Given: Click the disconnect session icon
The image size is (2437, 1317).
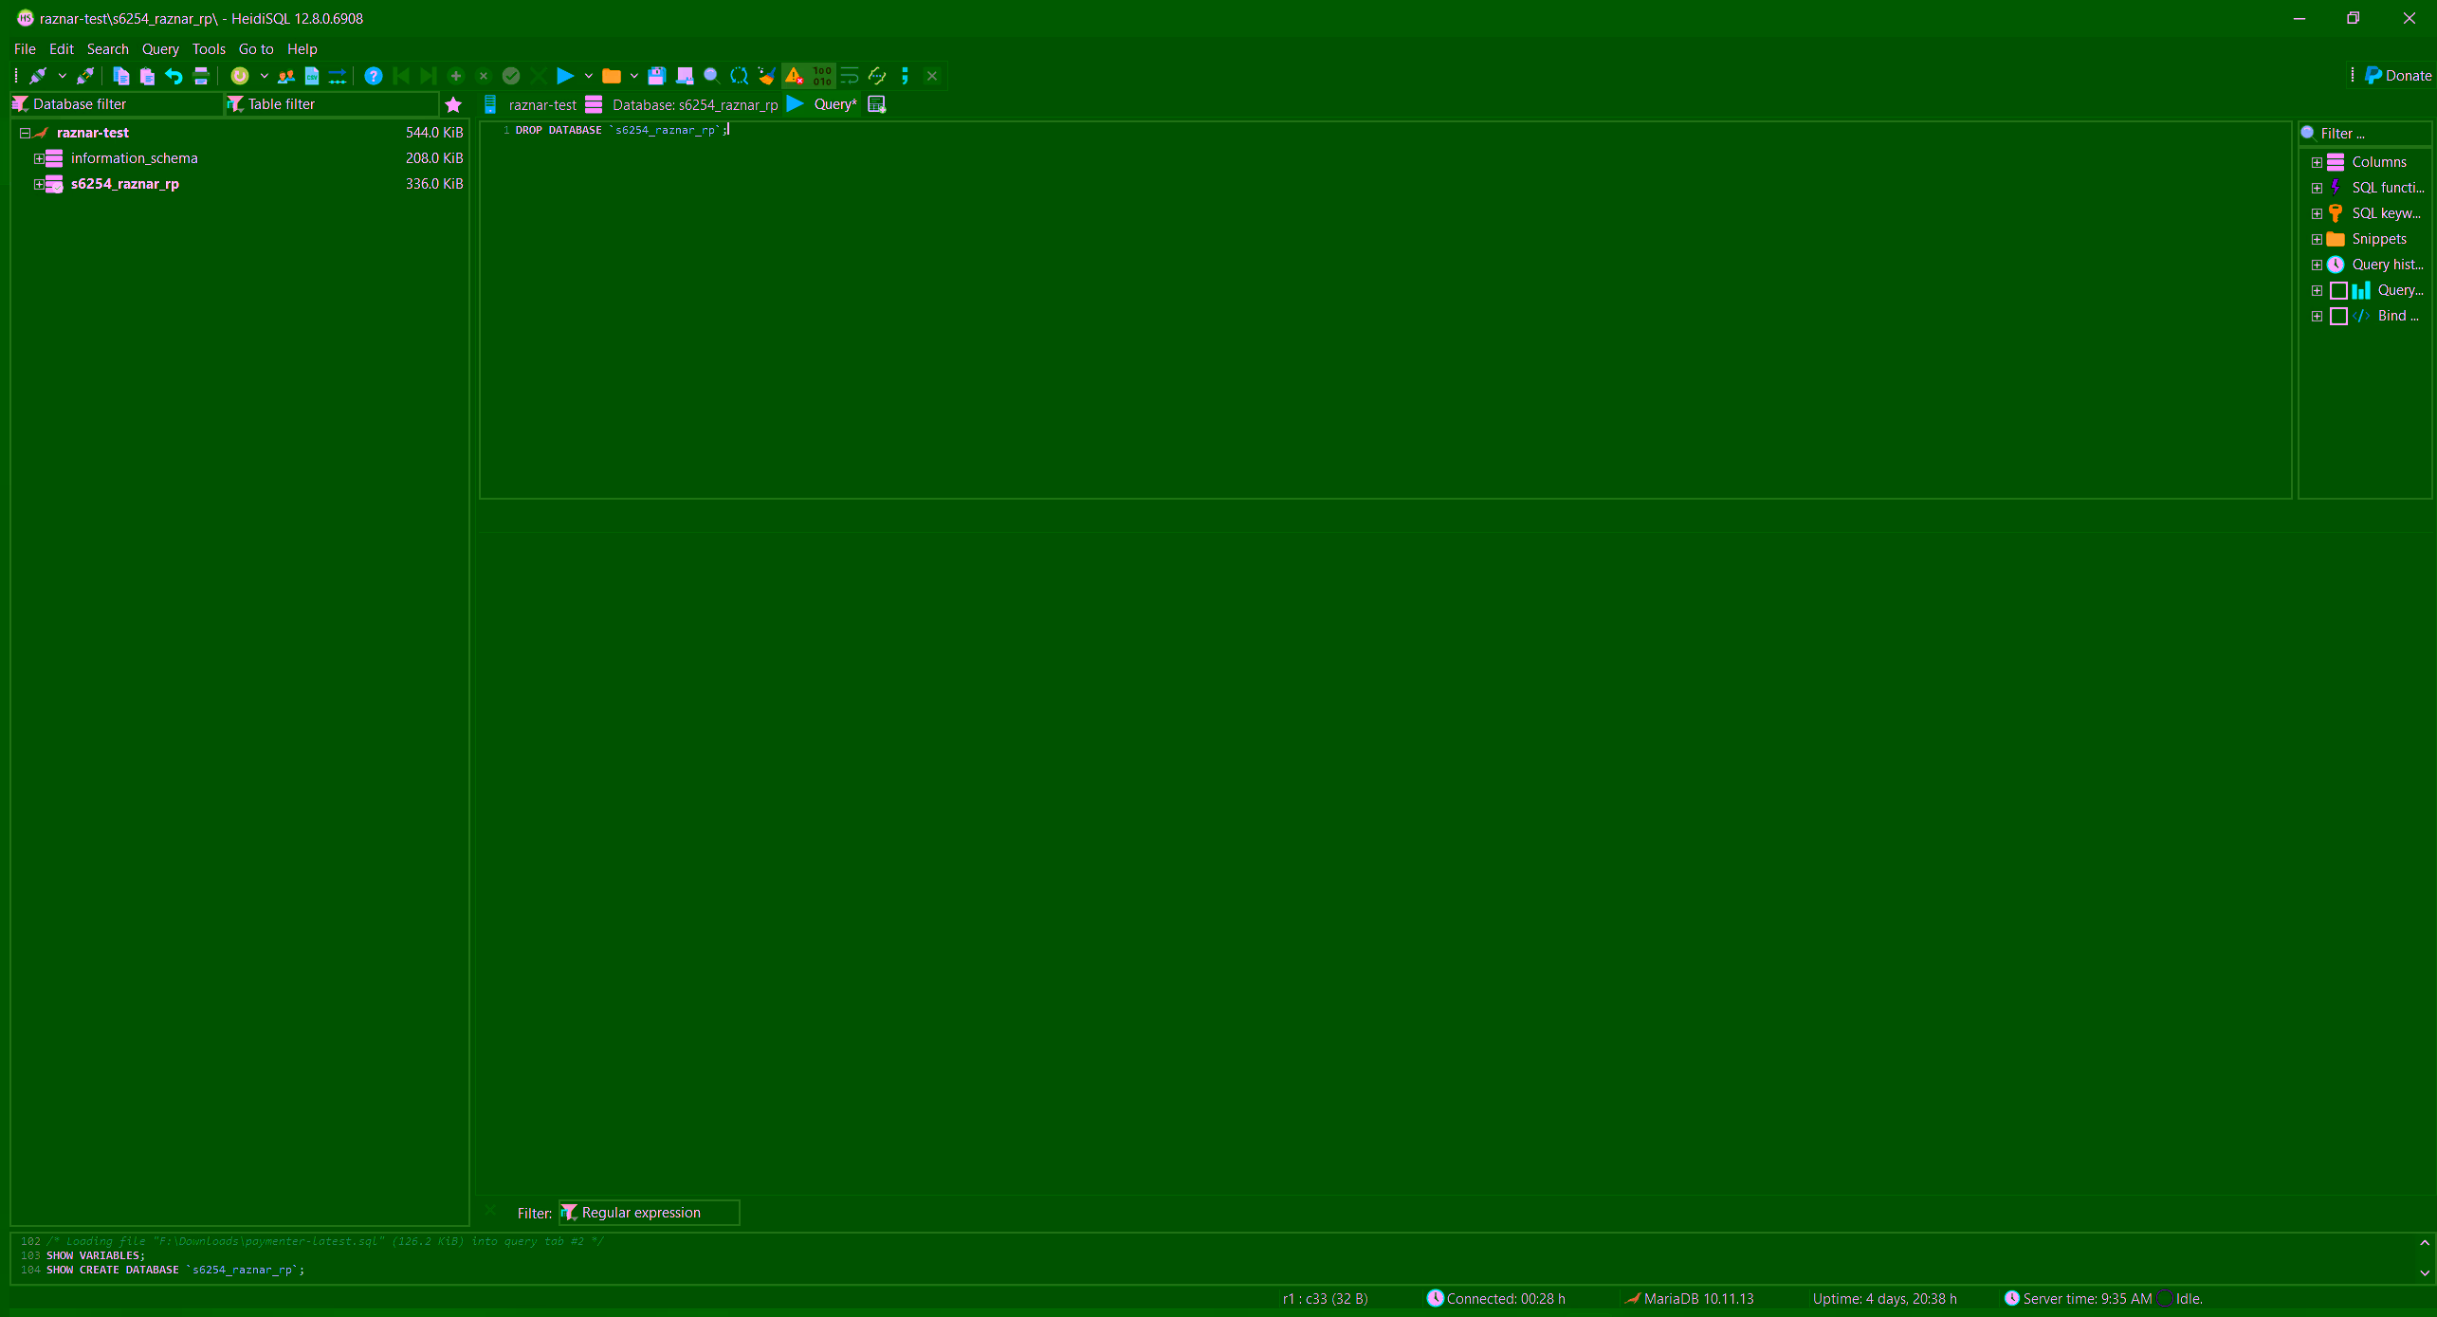Looking at the screenshot, I should [84, 76].
